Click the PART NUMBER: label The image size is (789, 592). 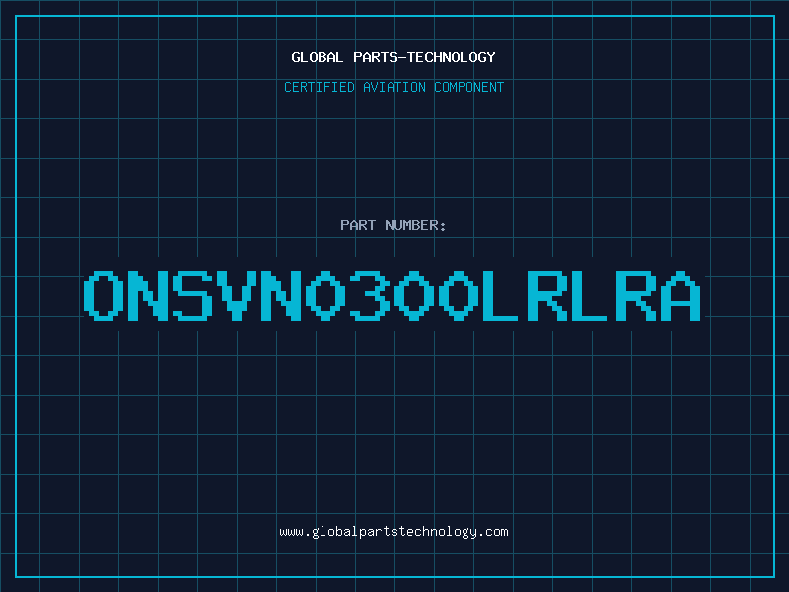coord(393,225)
